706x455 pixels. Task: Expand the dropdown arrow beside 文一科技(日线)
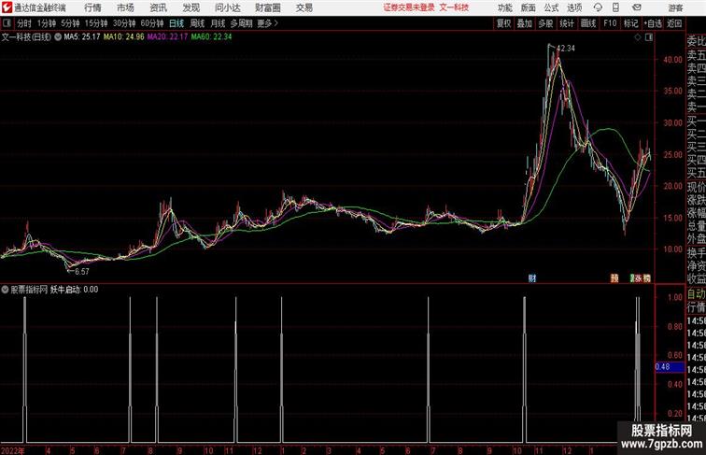click(58, 37)
